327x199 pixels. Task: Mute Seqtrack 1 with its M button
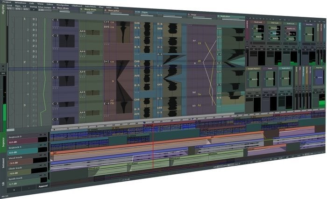point(41,145)
